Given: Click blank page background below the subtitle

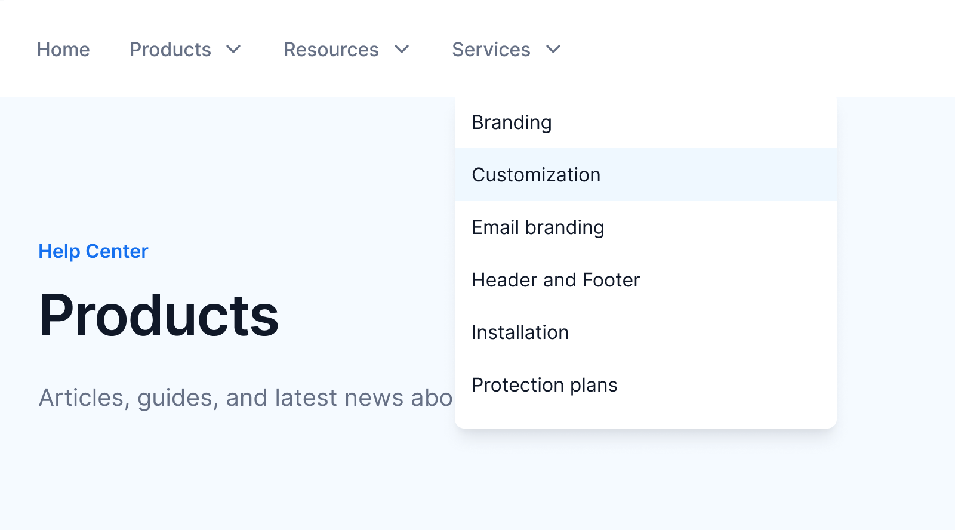Looking at the screenshot, I should coord(239,477).
